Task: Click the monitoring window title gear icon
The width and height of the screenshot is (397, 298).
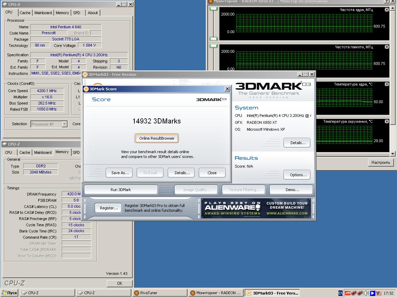Action: coord(211,1)
